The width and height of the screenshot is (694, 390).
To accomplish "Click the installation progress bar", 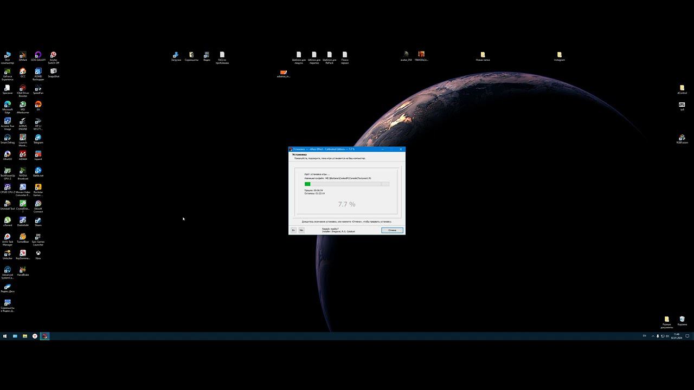I will tap(346, 184).
